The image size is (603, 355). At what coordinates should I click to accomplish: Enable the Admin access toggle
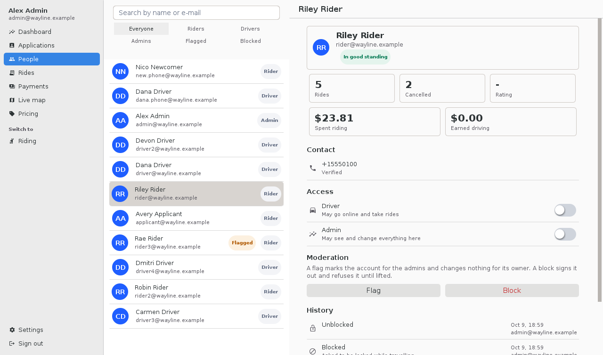pos(565,234)
